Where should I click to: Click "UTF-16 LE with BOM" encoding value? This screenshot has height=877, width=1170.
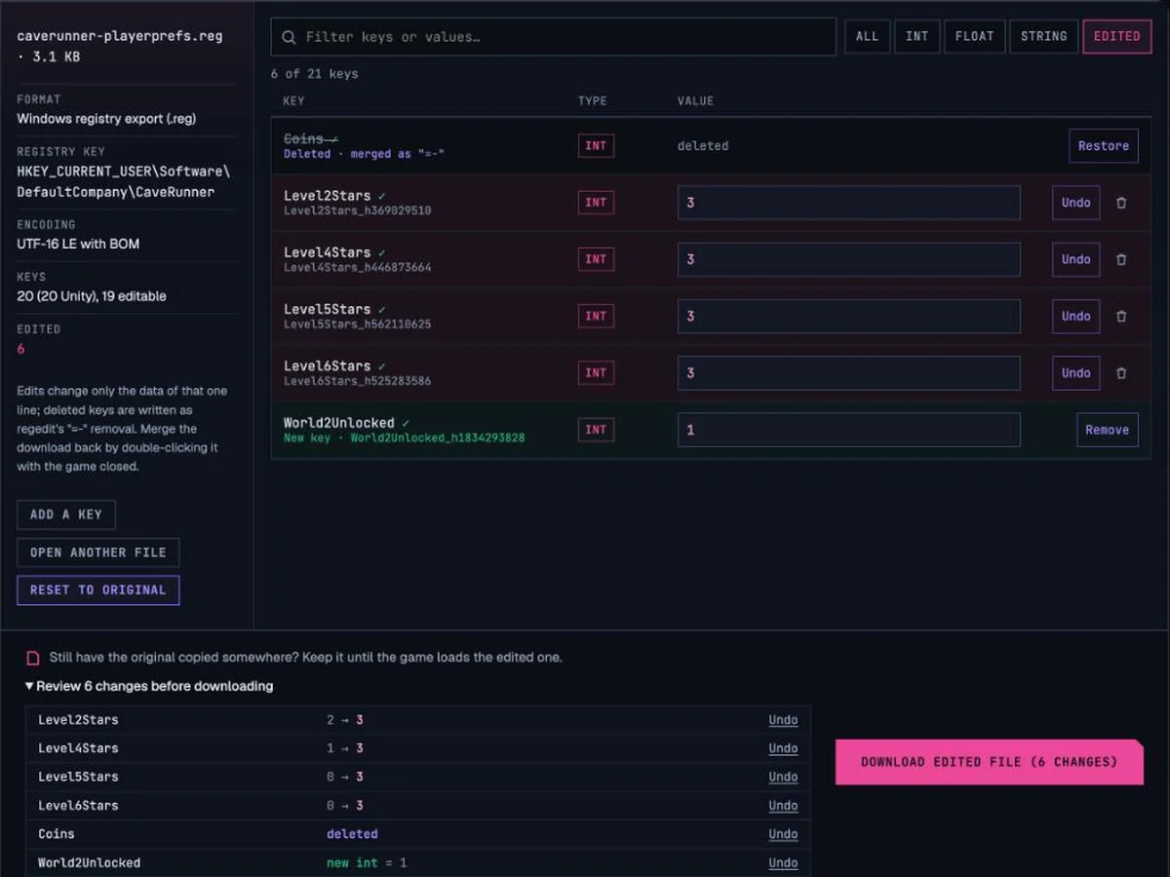pos(78,244)
